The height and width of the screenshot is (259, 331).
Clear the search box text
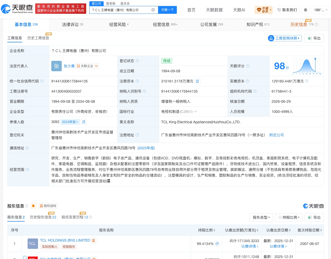click(x=153, y=10)
